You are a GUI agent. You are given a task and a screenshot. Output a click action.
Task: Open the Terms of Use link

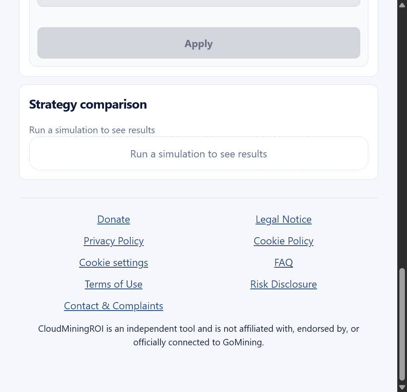tap(113, 284)
